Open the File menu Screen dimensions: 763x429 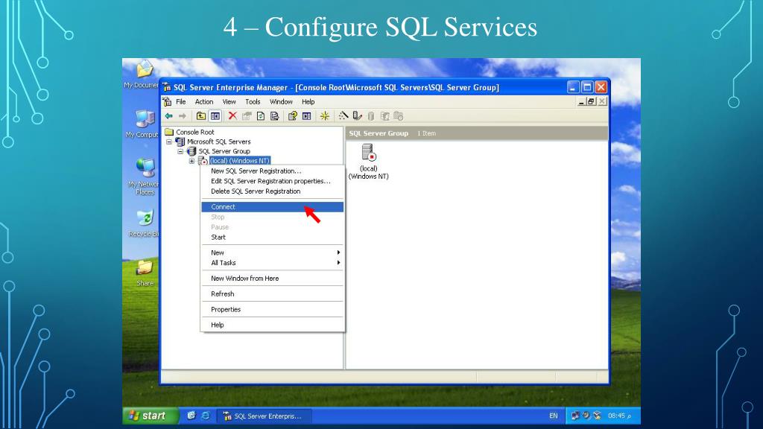(x=181, y=101)
